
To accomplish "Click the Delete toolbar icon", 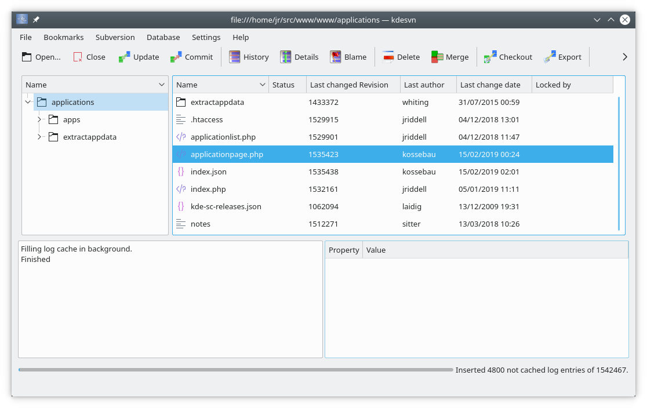I will [388, 57].
